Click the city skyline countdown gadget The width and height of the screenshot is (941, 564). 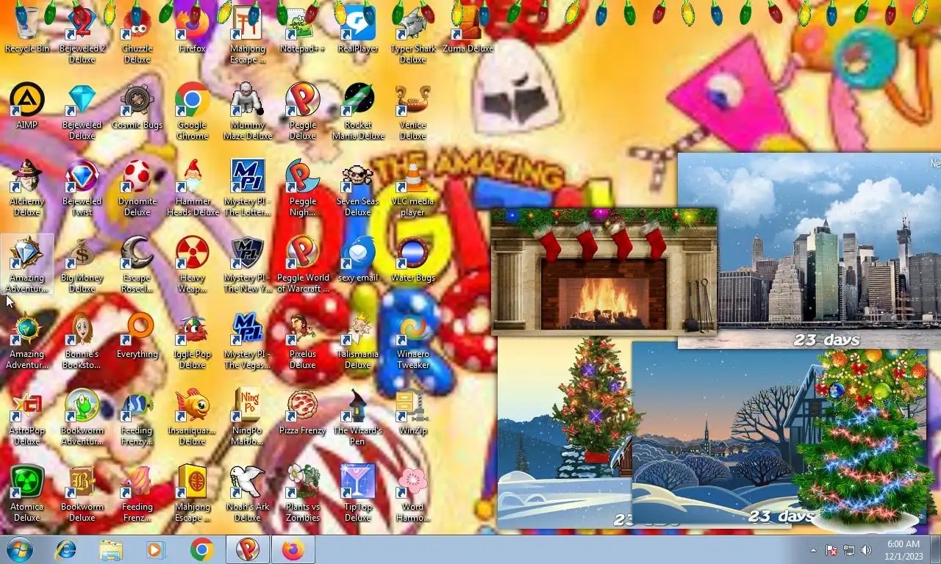[809, 250]
